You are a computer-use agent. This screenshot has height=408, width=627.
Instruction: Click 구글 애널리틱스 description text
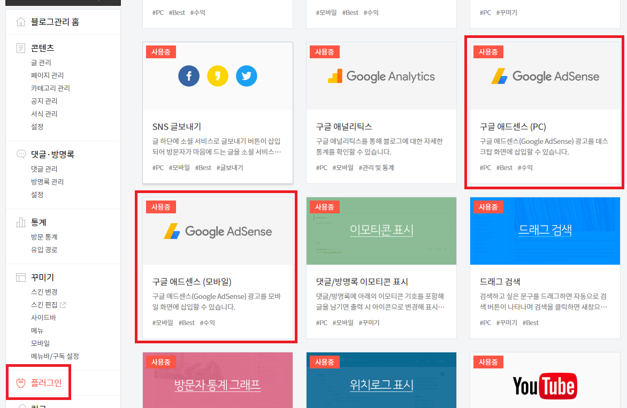[x=379, y=147]
